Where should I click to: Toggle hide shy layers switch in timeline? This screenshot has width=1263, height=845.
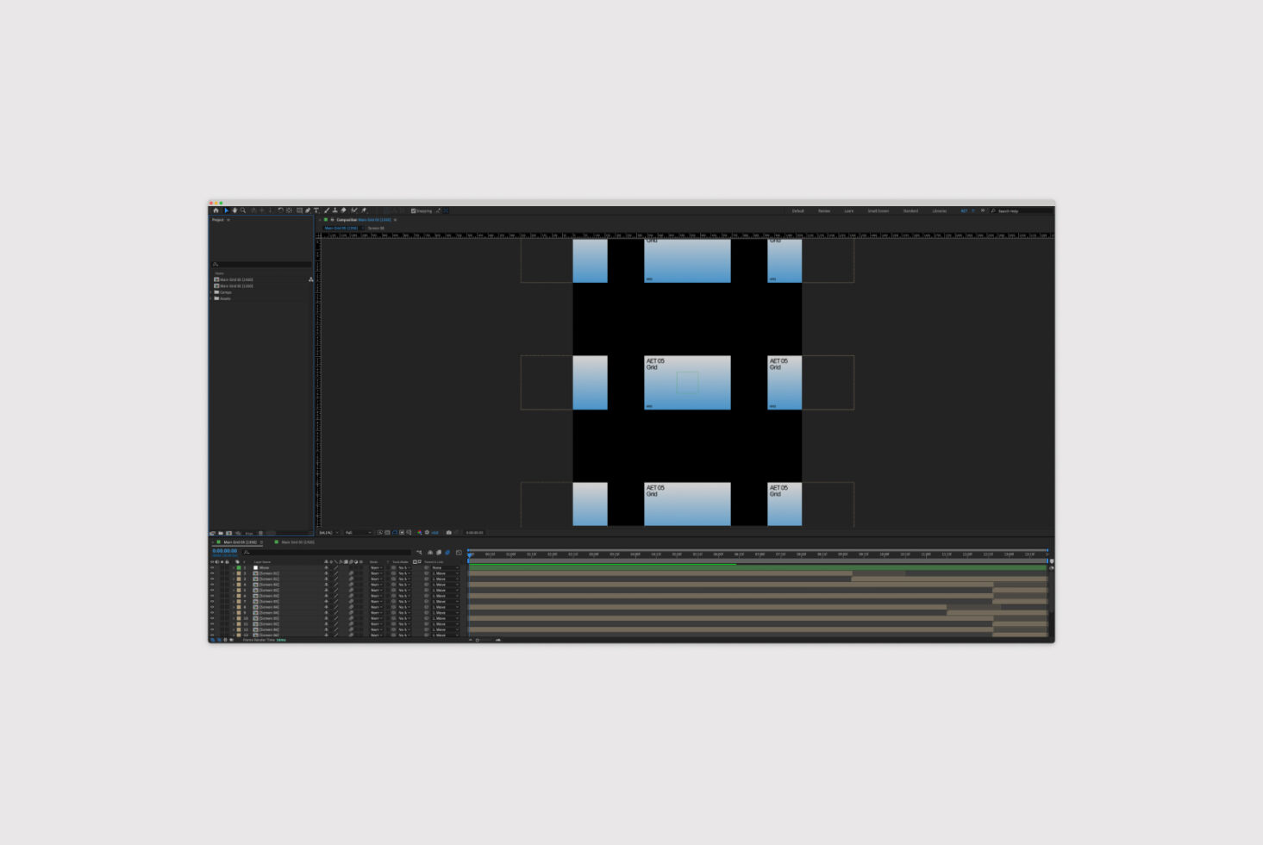pos(430,553)
